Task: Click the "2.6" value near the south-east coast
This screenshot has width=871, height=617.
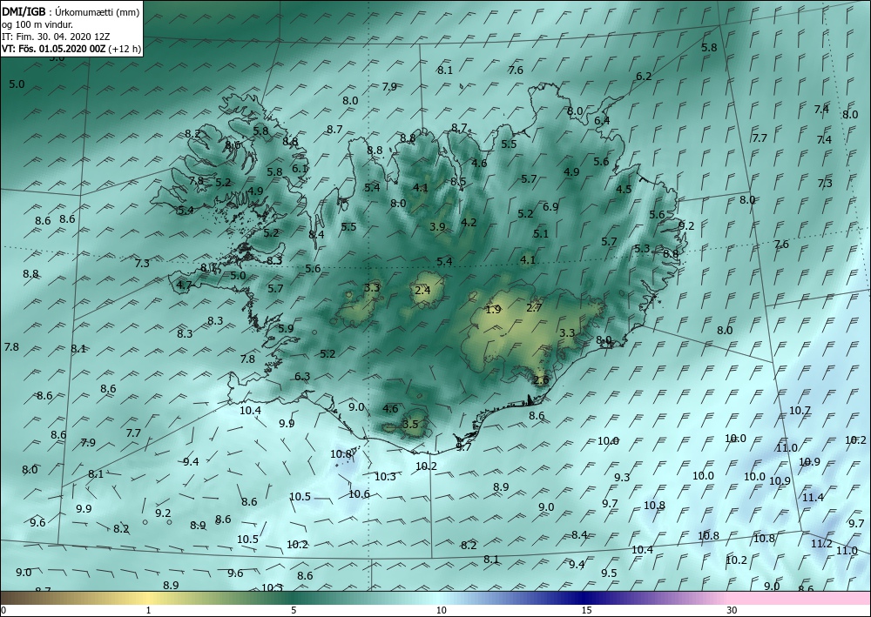Action: click(x=541, y=380)
